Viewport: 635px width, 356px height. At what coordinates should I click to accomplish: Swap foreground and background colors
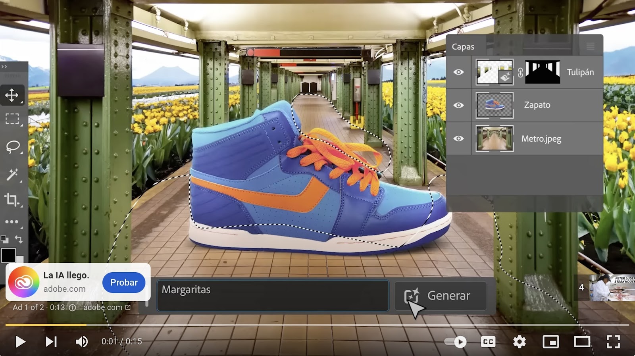pos(19,239)
